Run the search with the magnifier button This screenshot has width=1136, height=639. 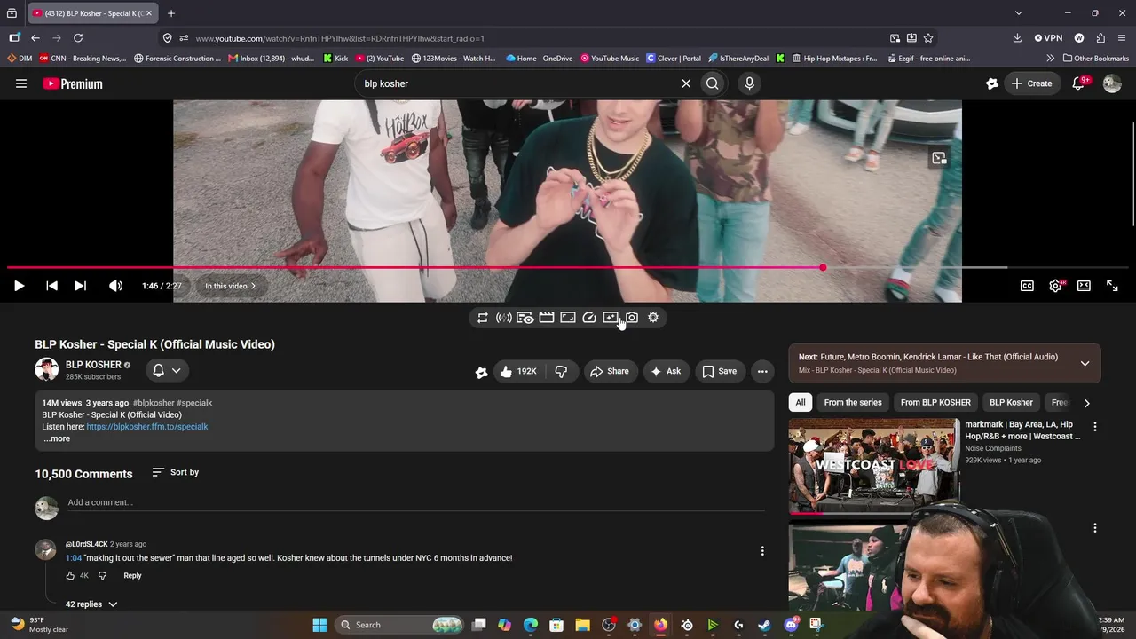[713, 83]
